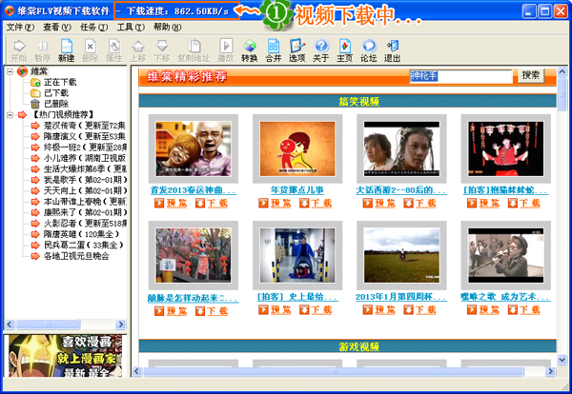
Task: Preview 首发2013春运神曲 via 预览
Action: click(171, 203)
